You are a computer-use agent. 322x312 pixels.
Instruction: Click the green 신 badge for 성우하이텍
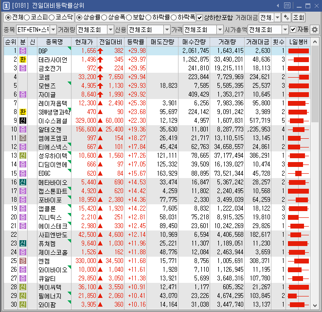click(x=23, y=155)
